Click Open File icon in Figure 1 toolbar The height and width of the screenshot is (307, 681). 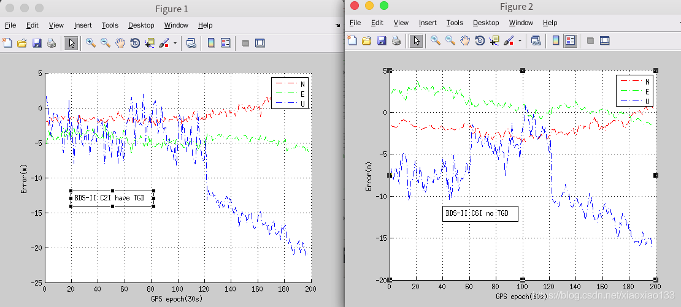21,43
